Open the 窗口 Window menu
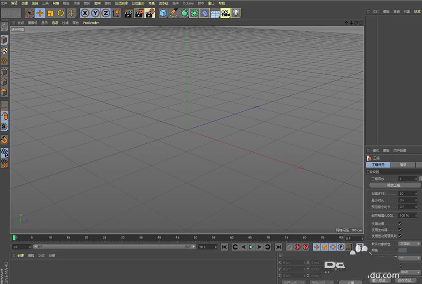The height and width of the screenshot is (284, 422). coord(211,3)
